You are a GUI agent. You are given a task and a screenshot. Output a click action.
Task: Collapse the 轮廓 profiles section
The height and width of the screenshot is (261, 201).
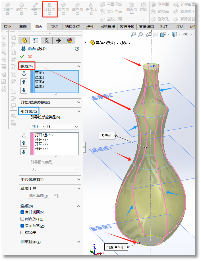79,66
